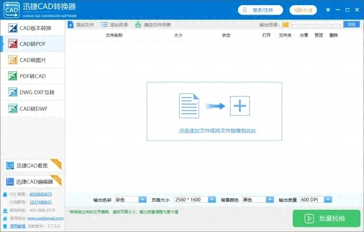Viewport: 364px width, 232px height.
Task: Click 添加目录 toolbar label
Action: coord(119,25)
